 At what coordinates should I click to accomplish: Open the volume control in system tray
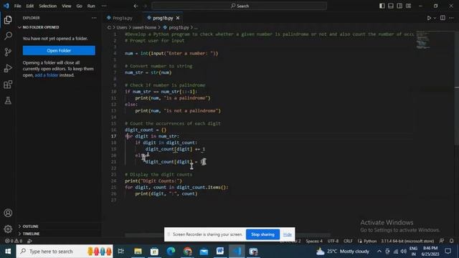click(x=403, y=252)
